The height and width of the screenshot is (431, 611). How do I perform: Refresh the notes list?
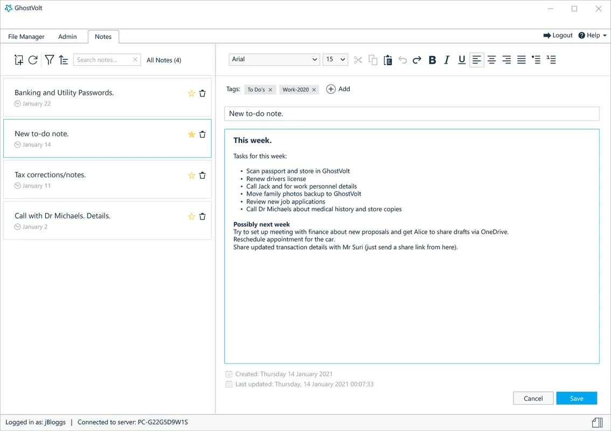(x=33, y=60)
